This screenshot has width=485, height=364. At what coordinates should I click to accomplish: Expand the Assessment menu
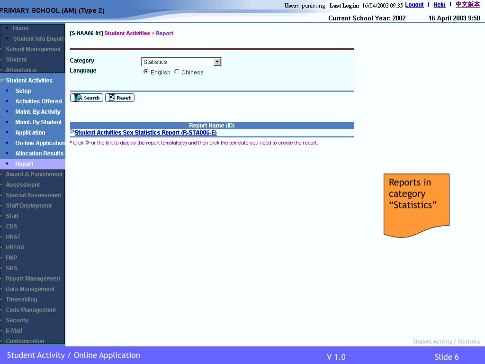tap(23, 185)
